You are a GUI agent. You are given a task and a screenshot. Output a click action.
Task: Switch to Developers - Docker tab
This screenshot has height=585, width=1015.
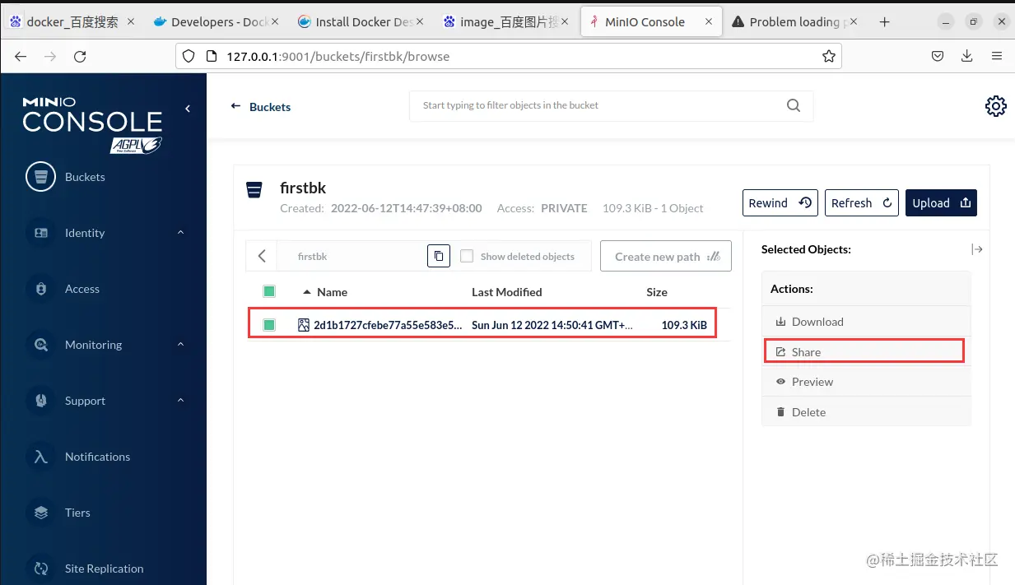(x=217, y=22)
